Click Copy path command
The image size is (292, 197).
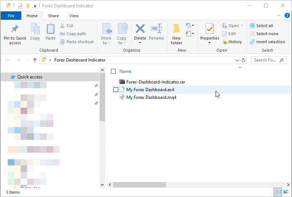(x=73, y=34)
